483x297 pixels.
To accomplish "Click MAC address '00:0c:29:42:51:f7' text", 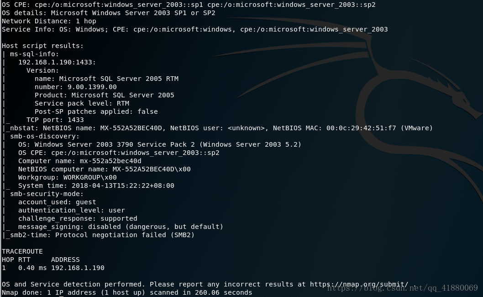I will coord(361,128).
